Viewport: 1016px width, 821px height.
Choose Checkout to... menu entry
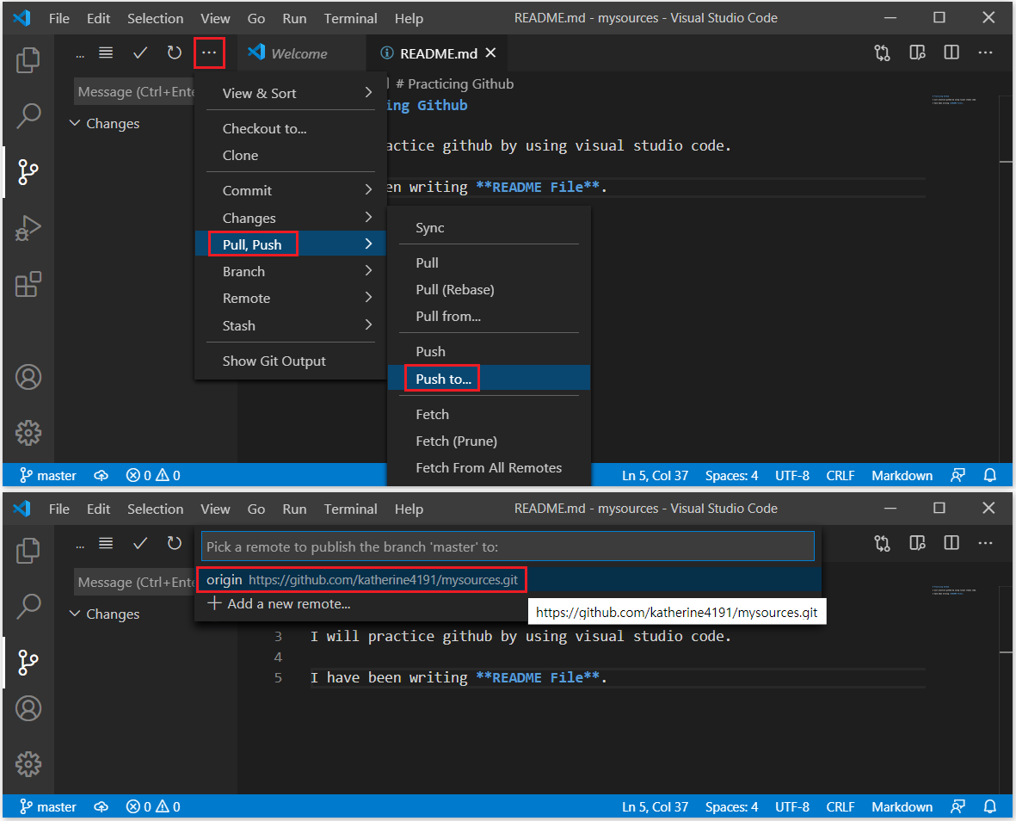[x=290, y=128]
